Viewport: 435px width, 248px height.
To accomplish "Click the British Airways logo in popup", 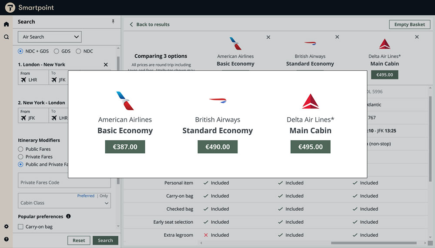I will coord(218,100).
